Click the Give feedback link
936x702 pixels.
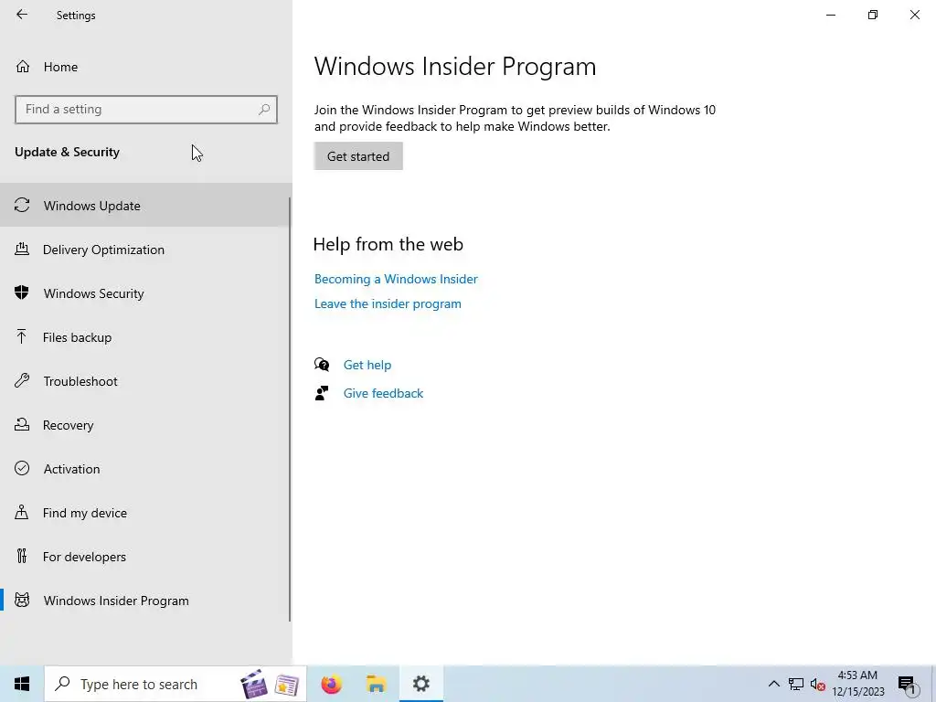coord(383,393)
